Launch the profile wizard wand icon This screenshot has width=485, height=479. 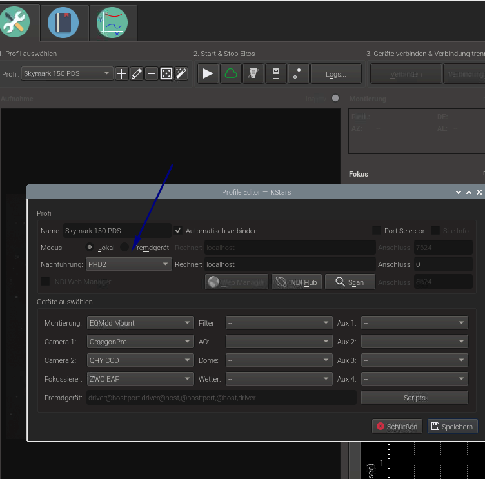[181, 73]
